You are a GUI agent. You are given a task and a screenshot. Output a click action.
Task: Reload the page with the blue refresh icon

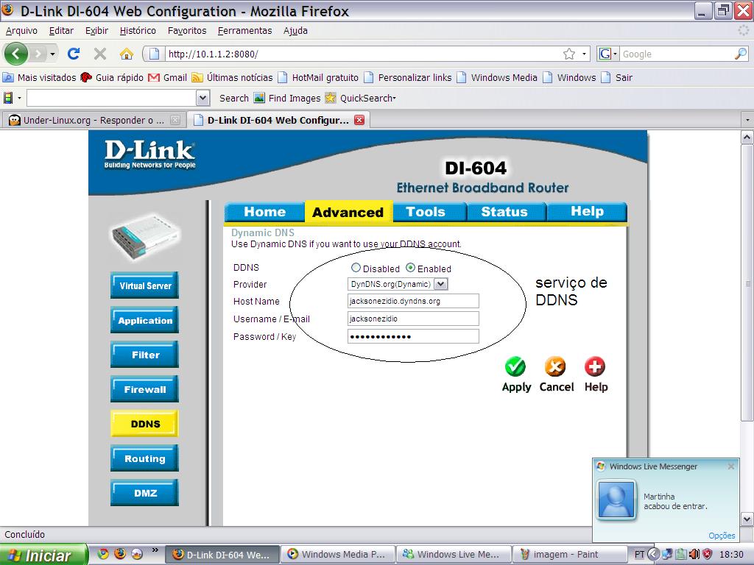tap(74, 53)
